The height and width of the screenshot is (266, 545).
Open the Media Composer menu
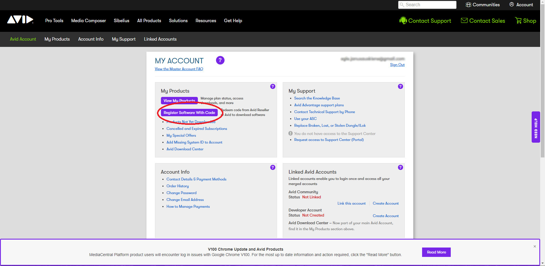click(x=89, y=21)
